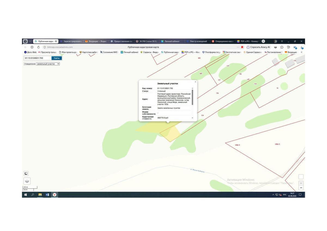Viewport: 327px width, 231px height.
Task: Close the land parcel info popup
Action: pyautogui.click(x=195, y=82)
